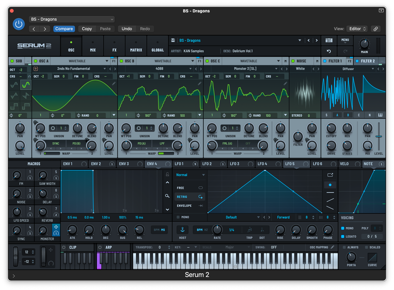This screenshot has width=394, height=290.
Task: Click the Monster macro move arrows icon
Action: tap(56, 227)
